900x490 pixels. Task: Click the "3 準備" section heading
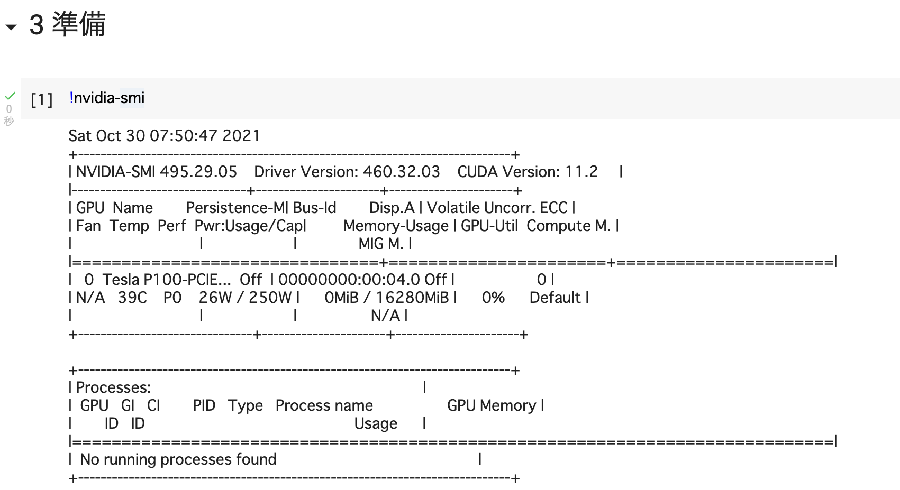pyautogui.click(x=68, y=25)
